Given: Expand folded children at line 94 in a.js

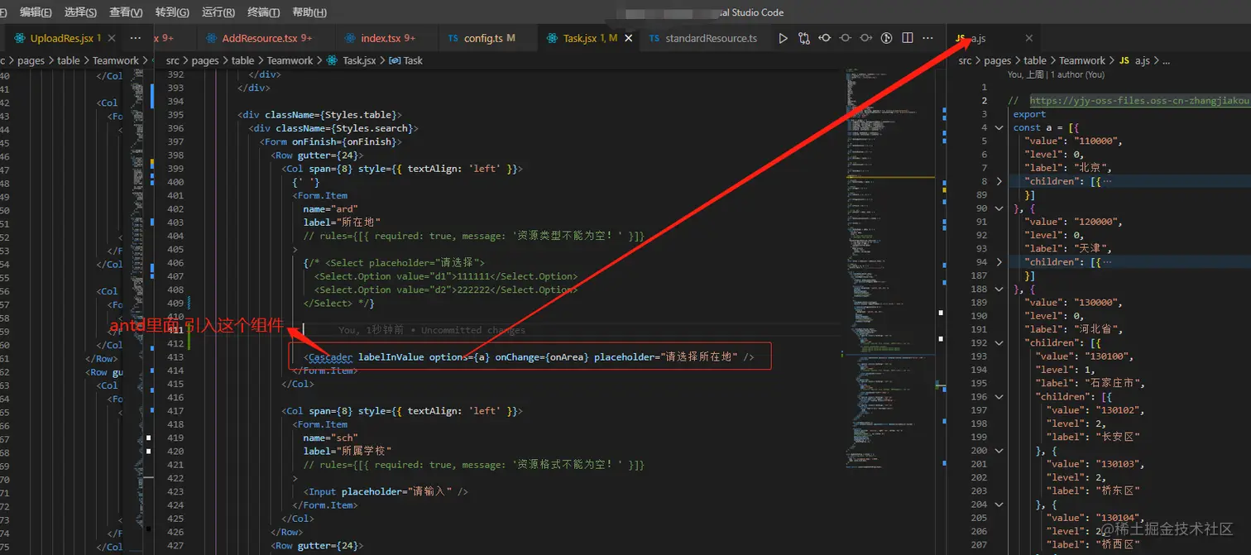Looking at the screenshot, I should (999, 262).
